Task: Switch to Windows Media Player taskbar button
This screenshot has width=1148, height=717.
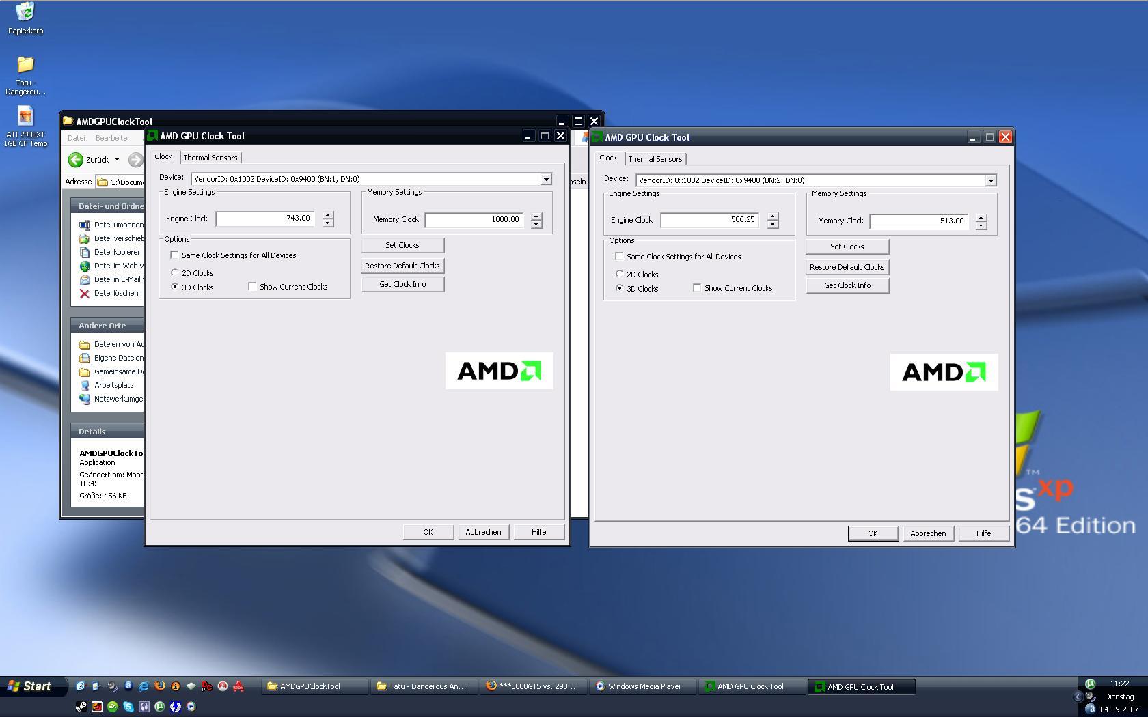Action: [x=643, y=687]
